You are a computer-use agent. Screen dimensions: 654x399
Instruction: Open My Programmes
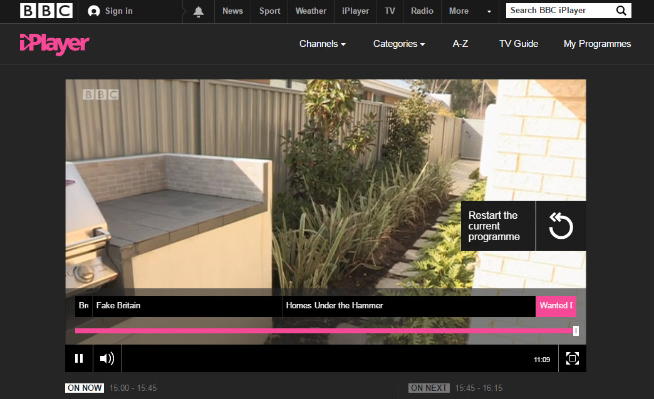tap(597, 44)
